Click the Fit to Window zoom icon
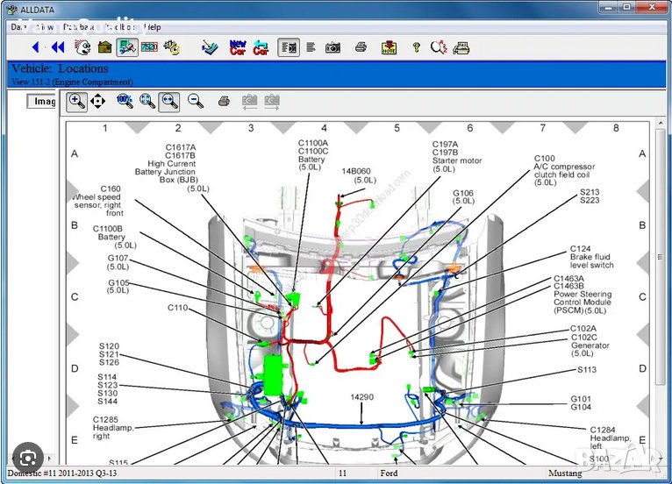 [x=147, y=102]
